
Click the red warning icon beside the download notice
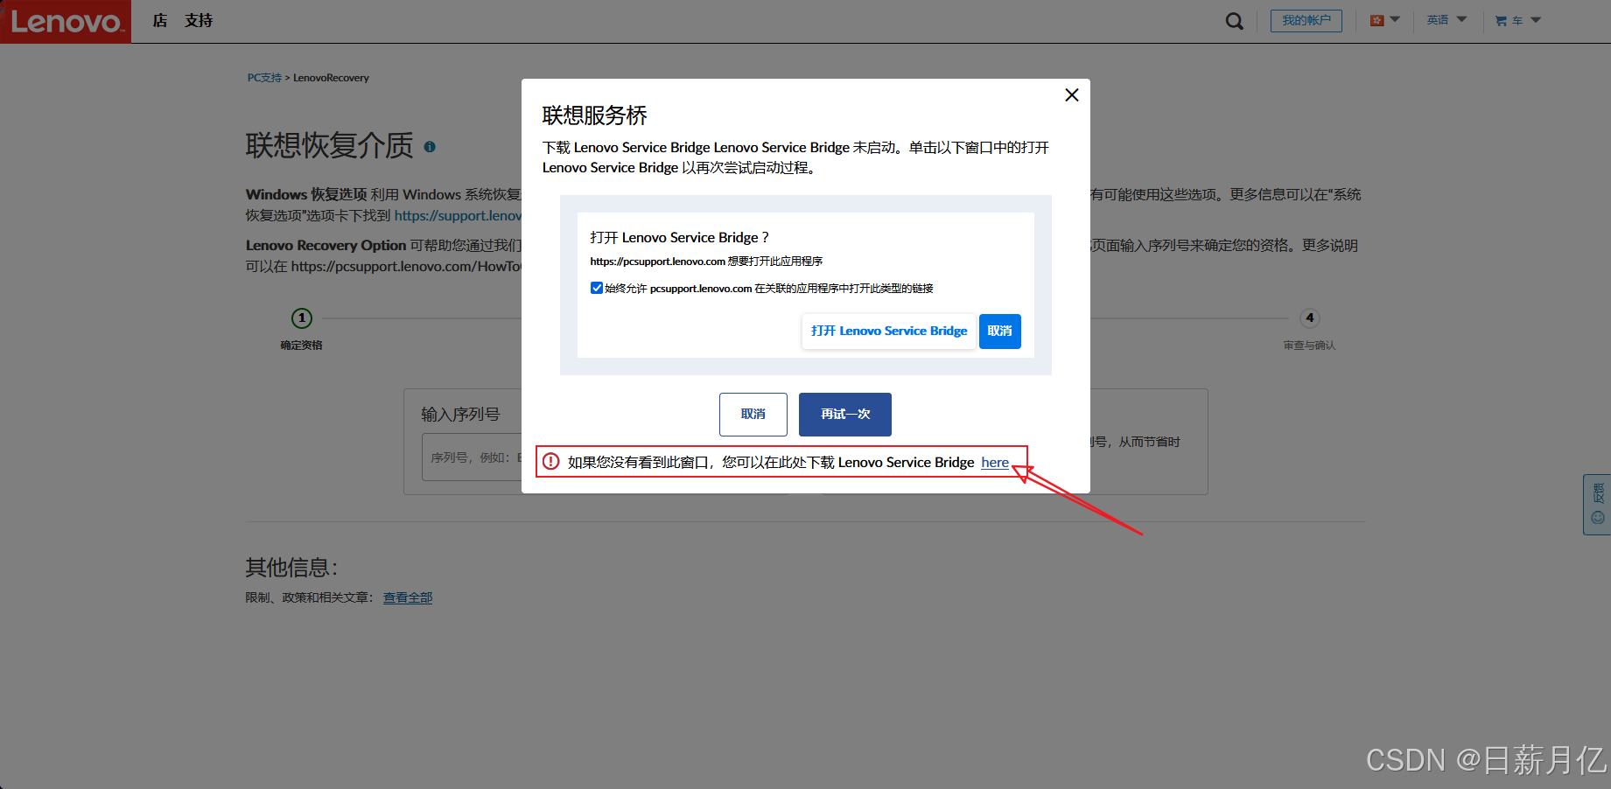pyautogui.click(x=551, y=462)
